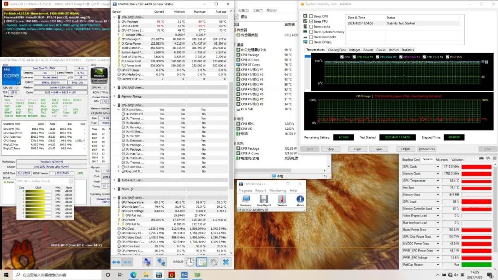Open Sensors via the thermometer icon
498x280 pixels.
(282, 199)
